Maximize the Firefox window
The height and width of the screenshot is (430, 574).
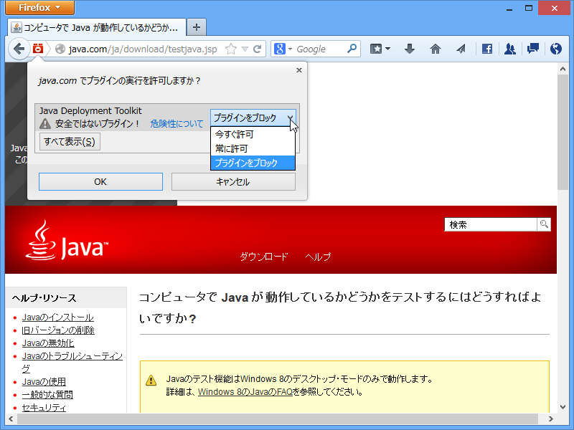tap(528, 8)
